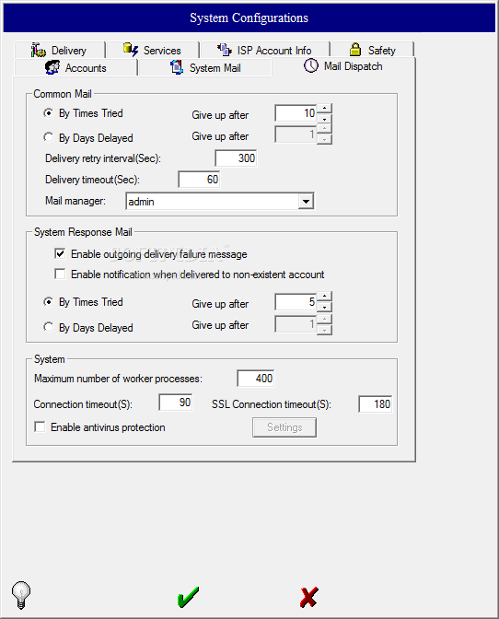Click the Delivery retry interval(Sec) label

tap(103, 158)
